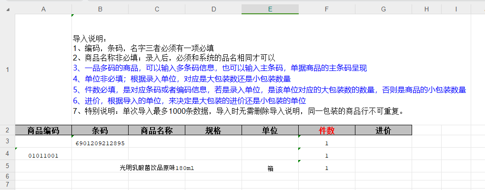The height and width of the screenshot is (190, 485).
Task: Select column H header
Action: pyautogui.click(x=426, y=9)
